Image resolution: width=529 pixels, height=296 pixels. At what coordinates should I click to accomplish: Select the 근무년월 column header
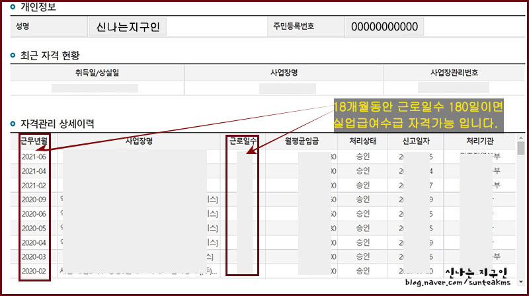34,141
